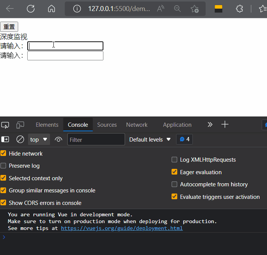Focus the second 请输入 text input
267x255 pixels.
pyautogui.click(x=65, y=56)
